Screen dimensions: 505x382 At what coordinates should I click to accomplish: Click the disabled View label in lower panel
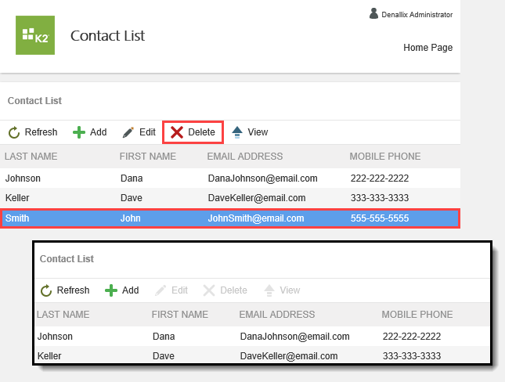(x=290, y=290)
